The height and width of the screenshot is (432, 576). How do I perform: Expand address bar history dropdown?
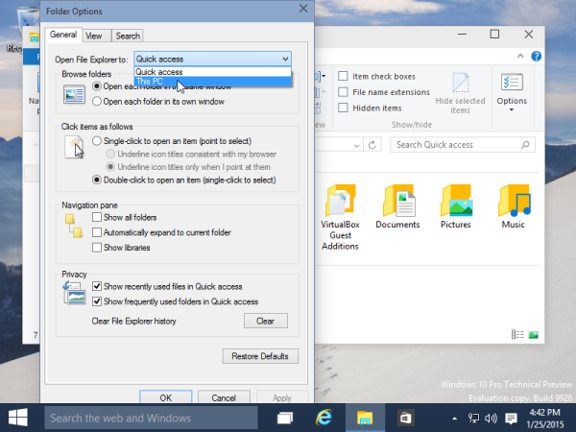[356, 146]
